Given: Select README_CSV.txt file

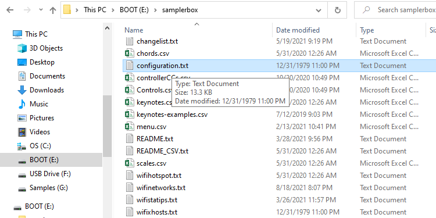Looking at the screenshot, I should click(162, 151).
